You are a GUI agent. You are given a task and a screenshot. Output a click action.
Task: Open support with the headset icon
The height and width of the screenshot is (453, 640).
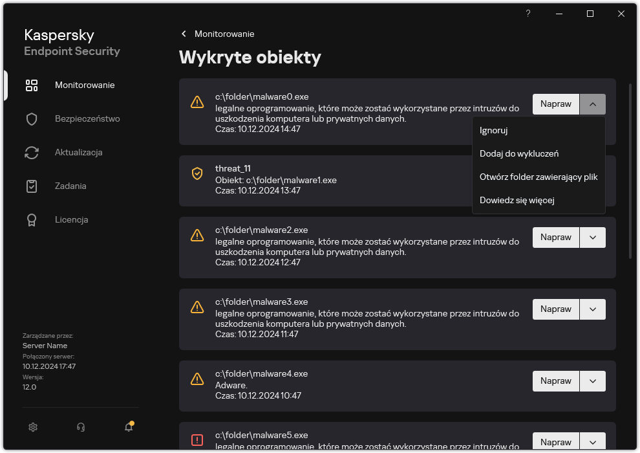pyautogui.click(x=80, y=427)
